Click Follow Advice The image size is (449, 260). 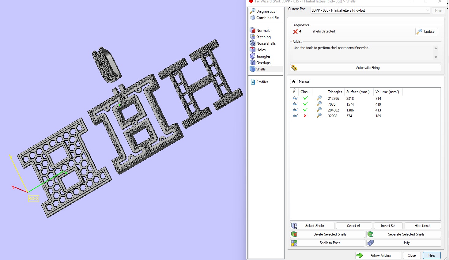coord(378,255)
